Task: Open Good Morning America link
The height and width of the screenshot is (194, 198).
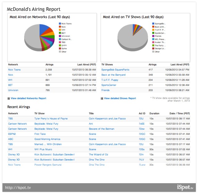Action: [x=47, y=139]
